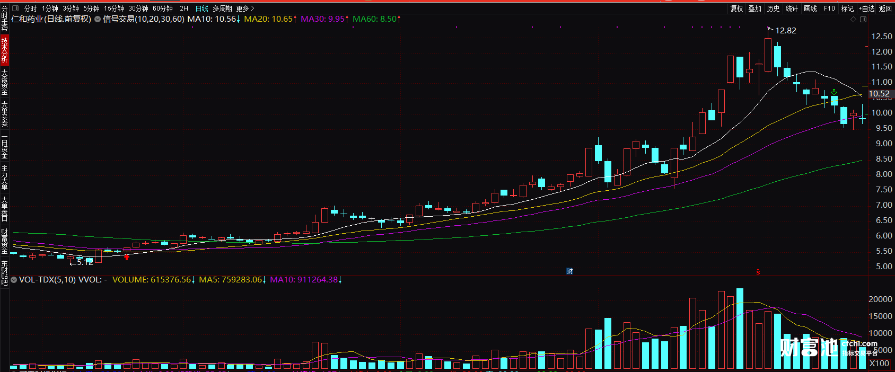
Task: Select the 30分钟 period
Action: (x=138, y=8)
